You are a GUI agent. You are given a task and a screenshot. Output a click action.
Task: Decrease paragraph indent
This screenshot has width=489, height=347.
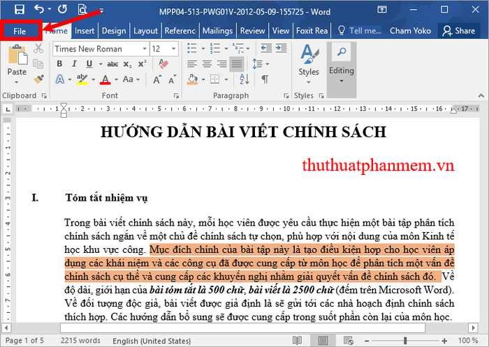(x=266, y=48)
